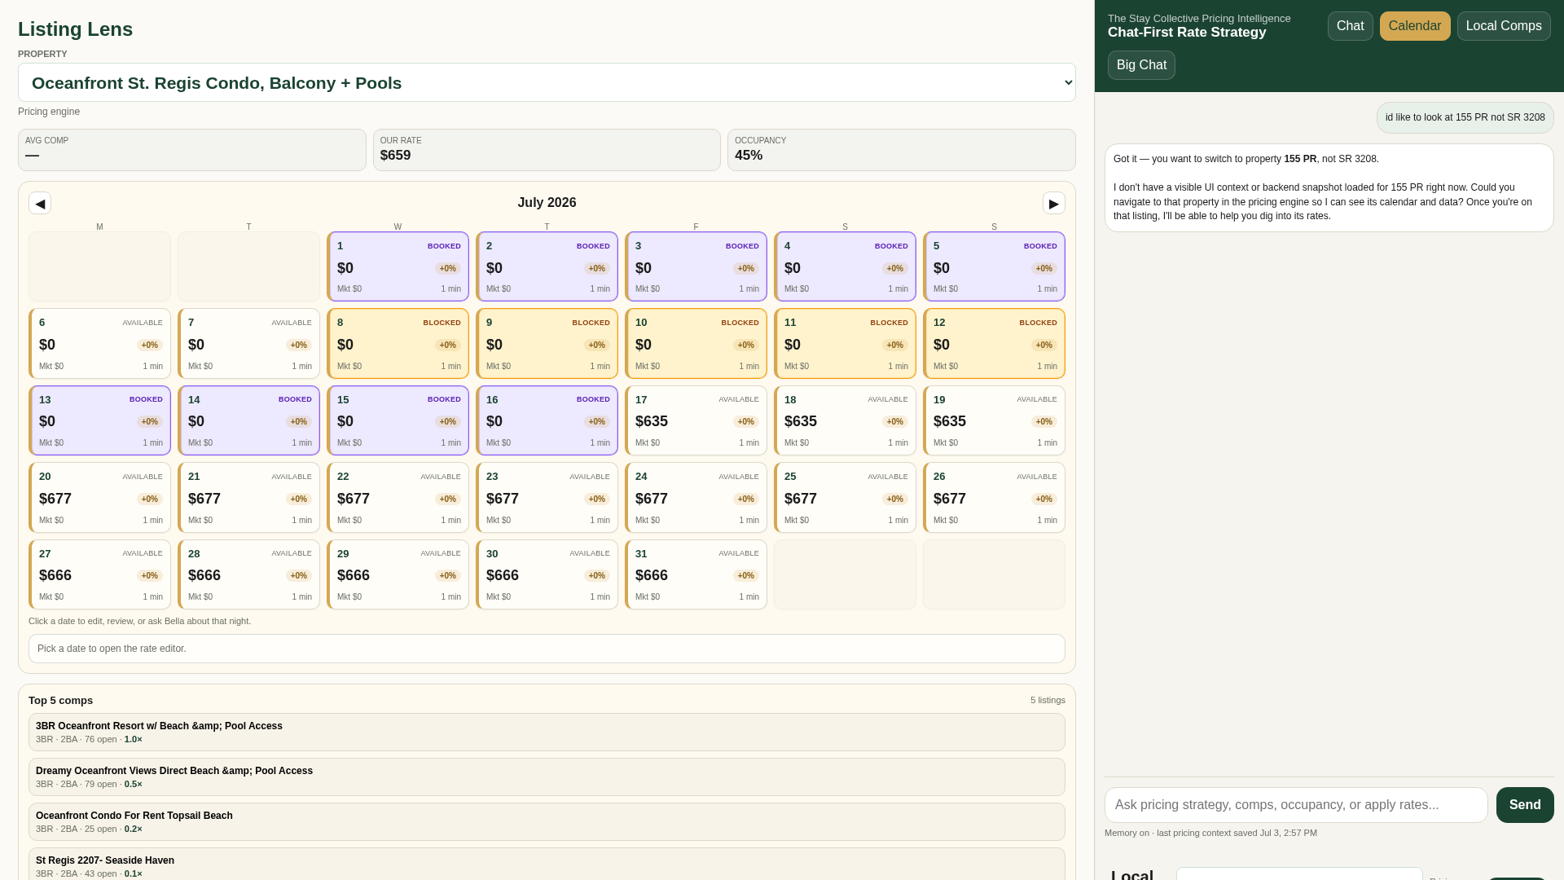The image size is (1564, 880).
Task: Click the Send button
Action: (1525, 805)
